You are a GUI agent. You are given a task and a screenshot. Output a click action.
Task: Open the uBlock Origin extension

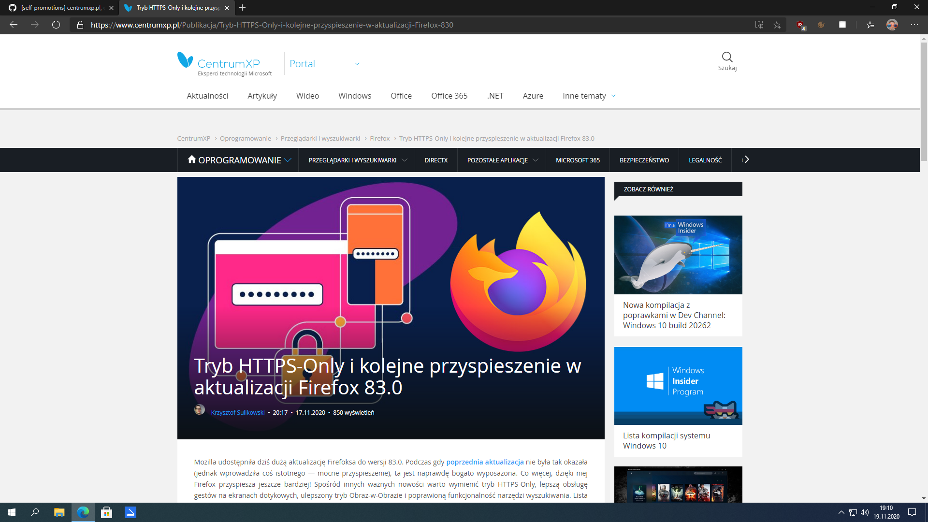click(x=800, y=25)
